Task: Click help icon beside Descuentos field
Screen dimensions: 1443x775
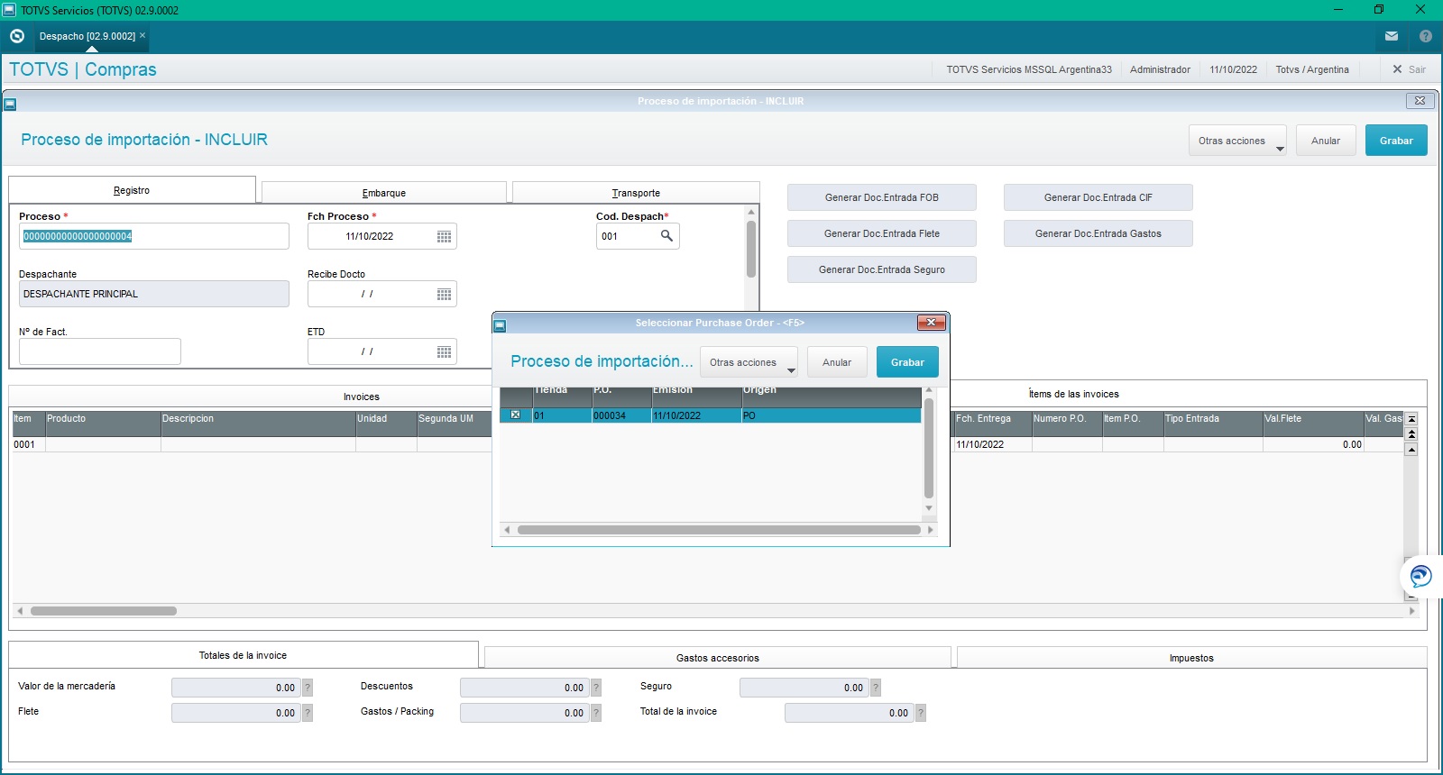Action: pyautogui.click(x=596, y=688)
